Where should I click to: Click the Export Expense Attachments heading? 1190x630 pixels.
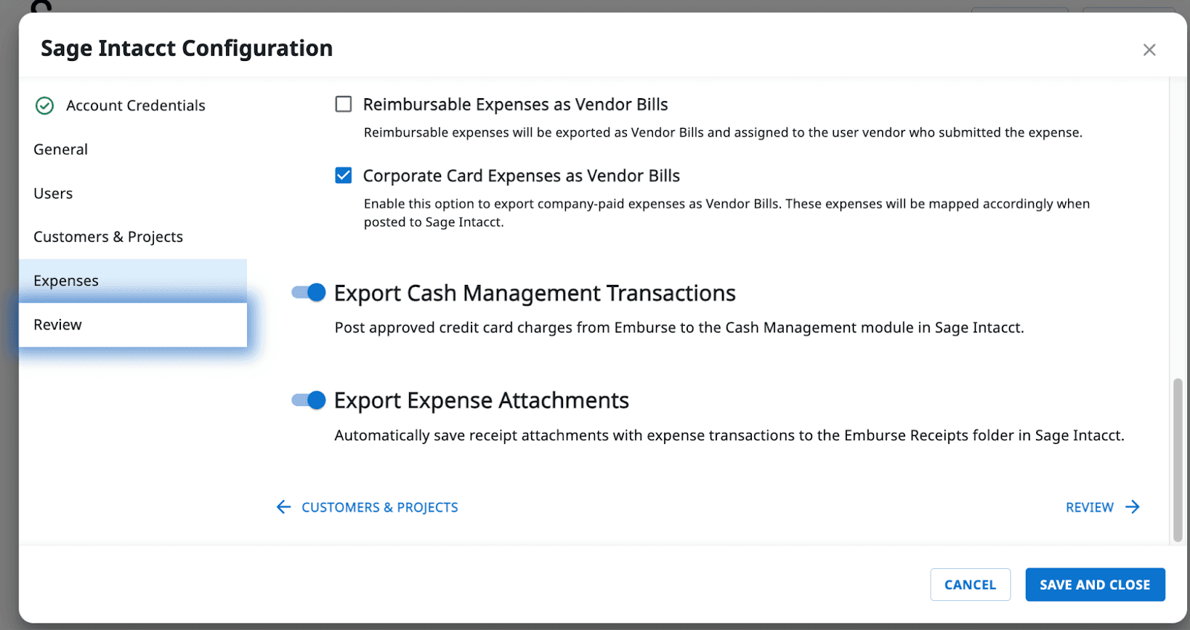pos(481,400)
